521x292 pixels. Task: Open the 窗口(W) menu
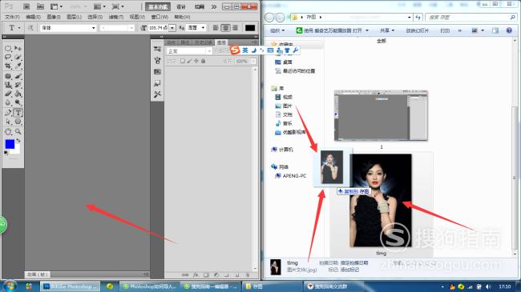160,17
